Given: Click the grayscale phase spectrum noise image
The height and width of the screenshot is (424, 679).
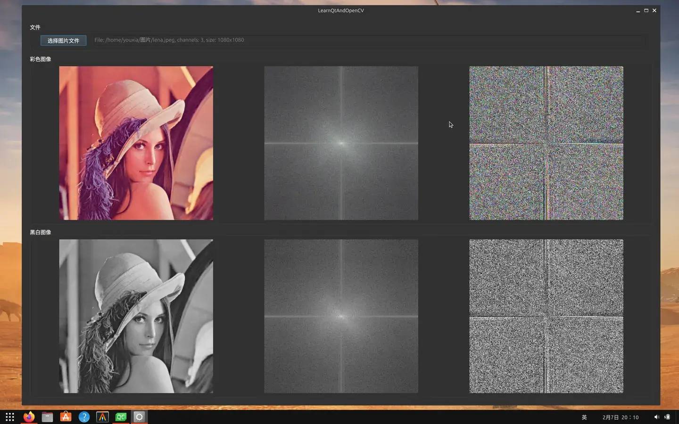Looking at the screenshot, I should click(x=546, y=316).
